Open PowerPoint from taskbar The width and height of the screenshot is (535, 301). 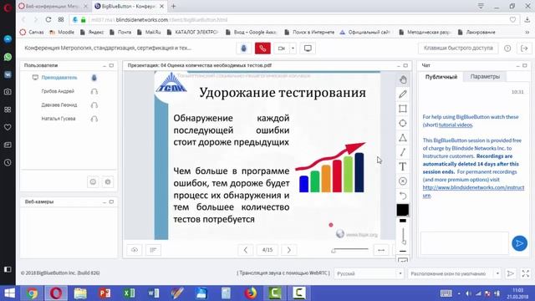click(104, 293)
